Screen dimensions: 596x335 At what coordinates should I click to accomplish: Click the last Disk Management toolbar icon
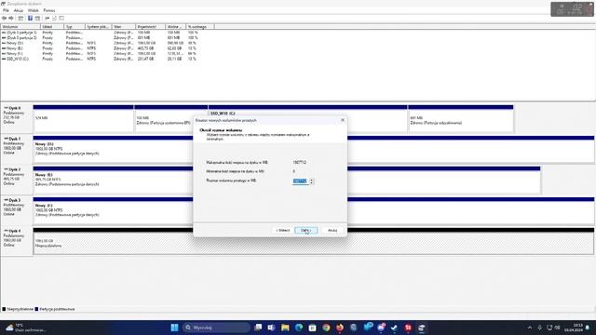(61, 19)
